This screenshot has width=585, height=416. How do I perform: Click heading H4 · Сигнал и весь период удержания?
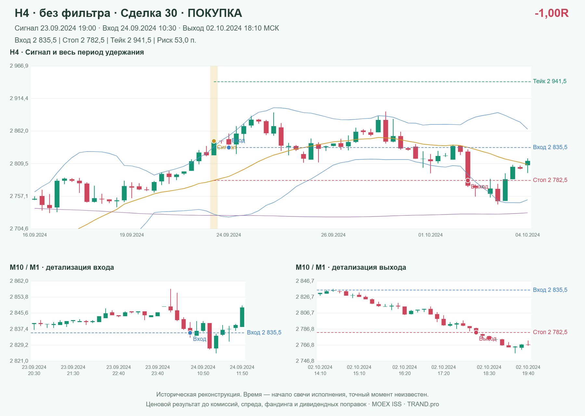coord(77,52)
